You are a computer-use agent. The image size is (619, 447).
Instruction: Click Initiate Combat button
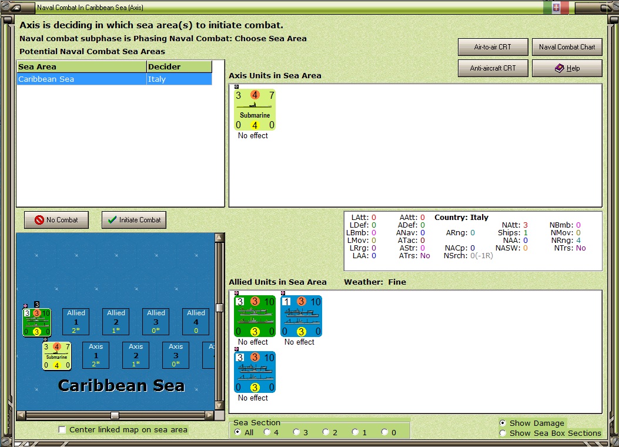pos(134,220)
